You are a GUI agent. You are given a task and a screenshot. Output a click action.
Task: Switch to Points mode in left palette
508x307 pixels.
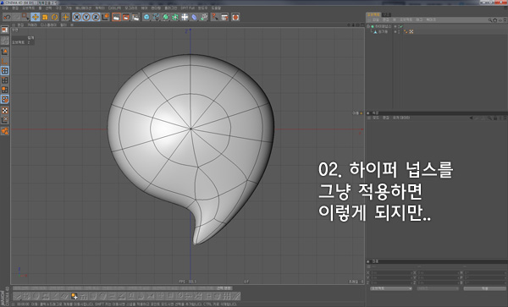(x=4, y=71)
